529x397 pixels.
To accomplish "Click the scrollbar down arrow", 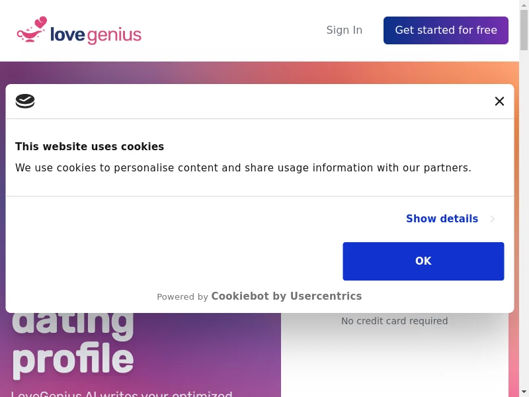I will [x=524, y=392].
